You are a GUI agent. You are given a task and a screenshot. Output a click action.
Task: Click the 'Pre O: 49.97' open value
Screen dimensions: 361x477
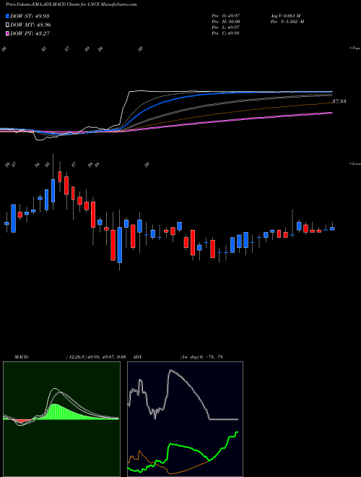[x=226, y=15]
